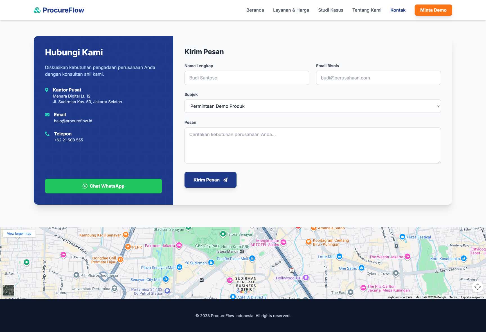The image size is (486, 332).
Task: Open the View larger map link
Action: click(19, 233)
